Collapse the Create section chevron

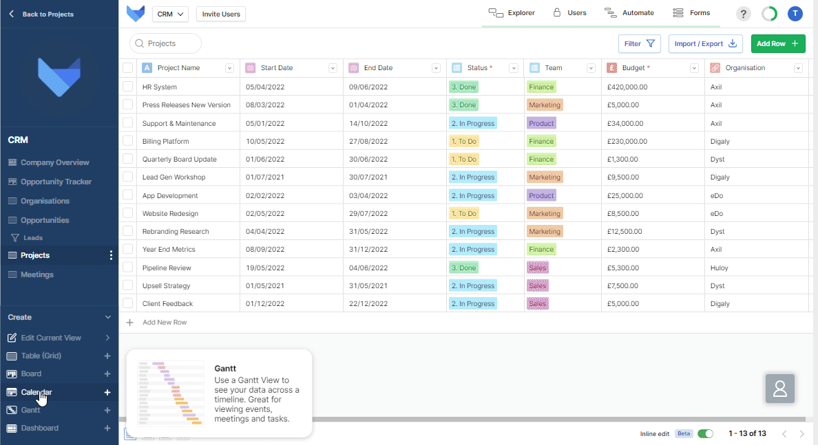[107, 317]
